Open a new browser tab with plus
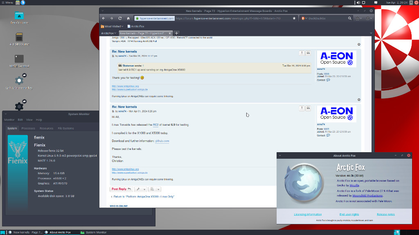Viewport: 419px width, 235px height. (x=176, y=33)
